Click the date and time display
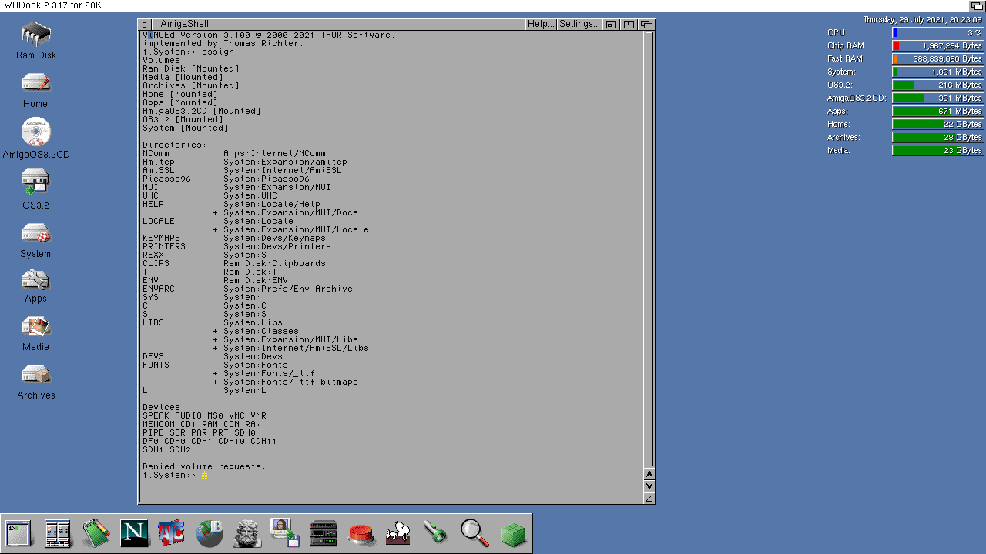Image resolution: width=986 pixels, height=554 pixels. point(922,19)
